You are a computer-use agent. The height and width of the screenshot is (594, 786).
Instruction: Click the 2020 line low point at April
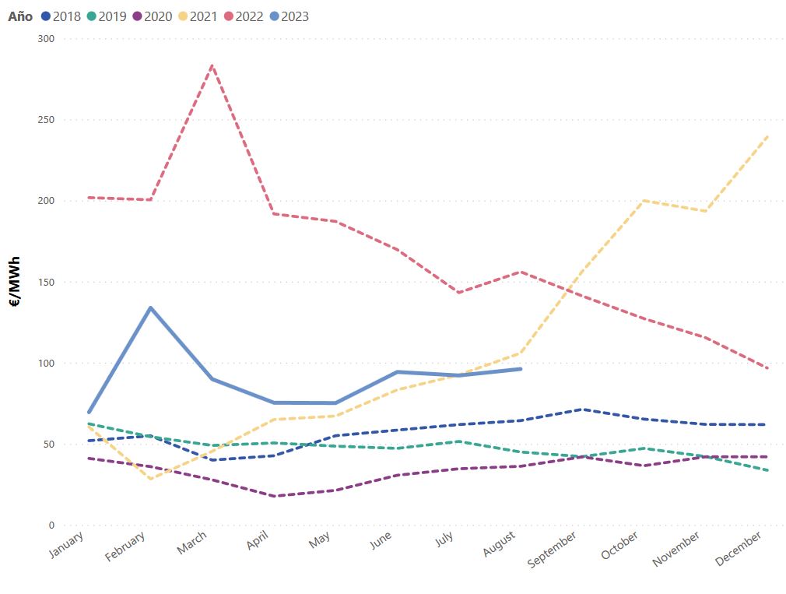click(x=273, y=496)
